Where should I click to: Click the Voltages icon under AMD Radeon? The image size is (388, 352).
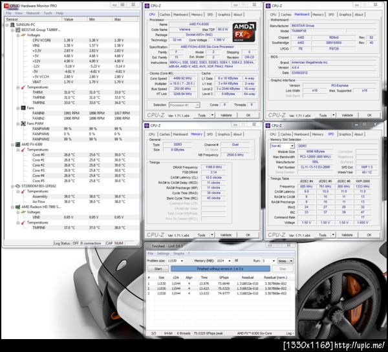coord(23,212)
